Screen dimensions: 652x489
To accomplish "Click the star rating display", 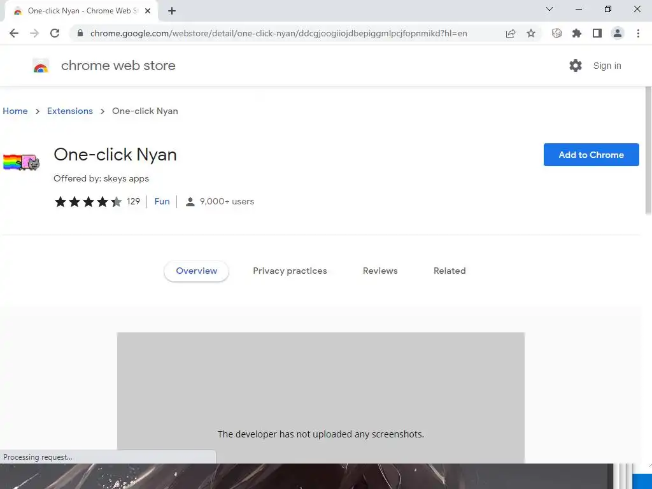I will click(88, 202).
